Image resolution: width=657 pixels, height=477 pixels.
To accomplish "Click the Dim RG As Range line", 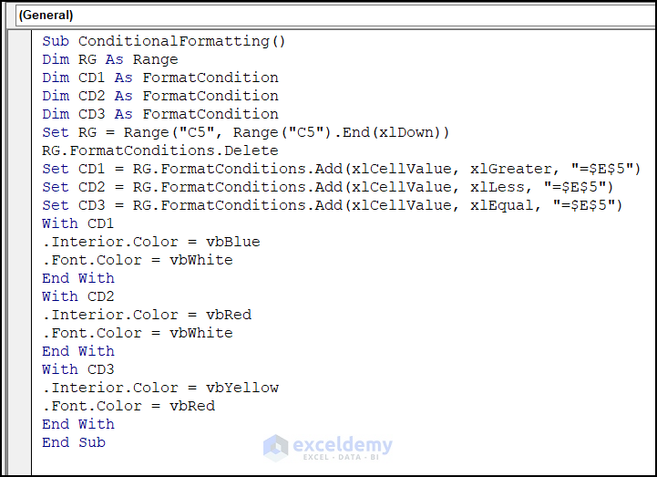I will 110,59.
